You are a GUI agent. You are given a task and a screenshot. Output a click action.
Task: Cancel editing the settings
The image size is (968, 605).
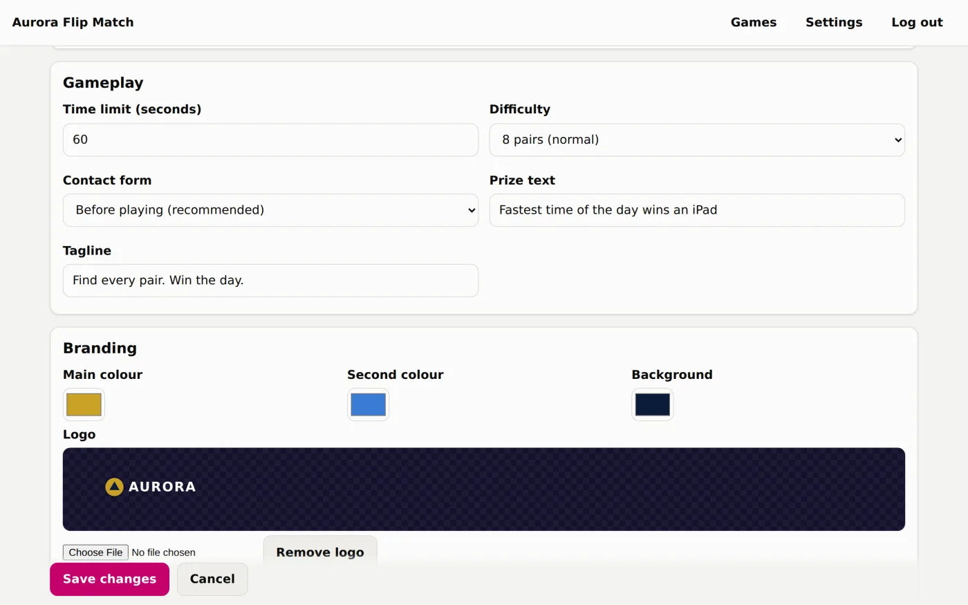[x=212, y=579]
